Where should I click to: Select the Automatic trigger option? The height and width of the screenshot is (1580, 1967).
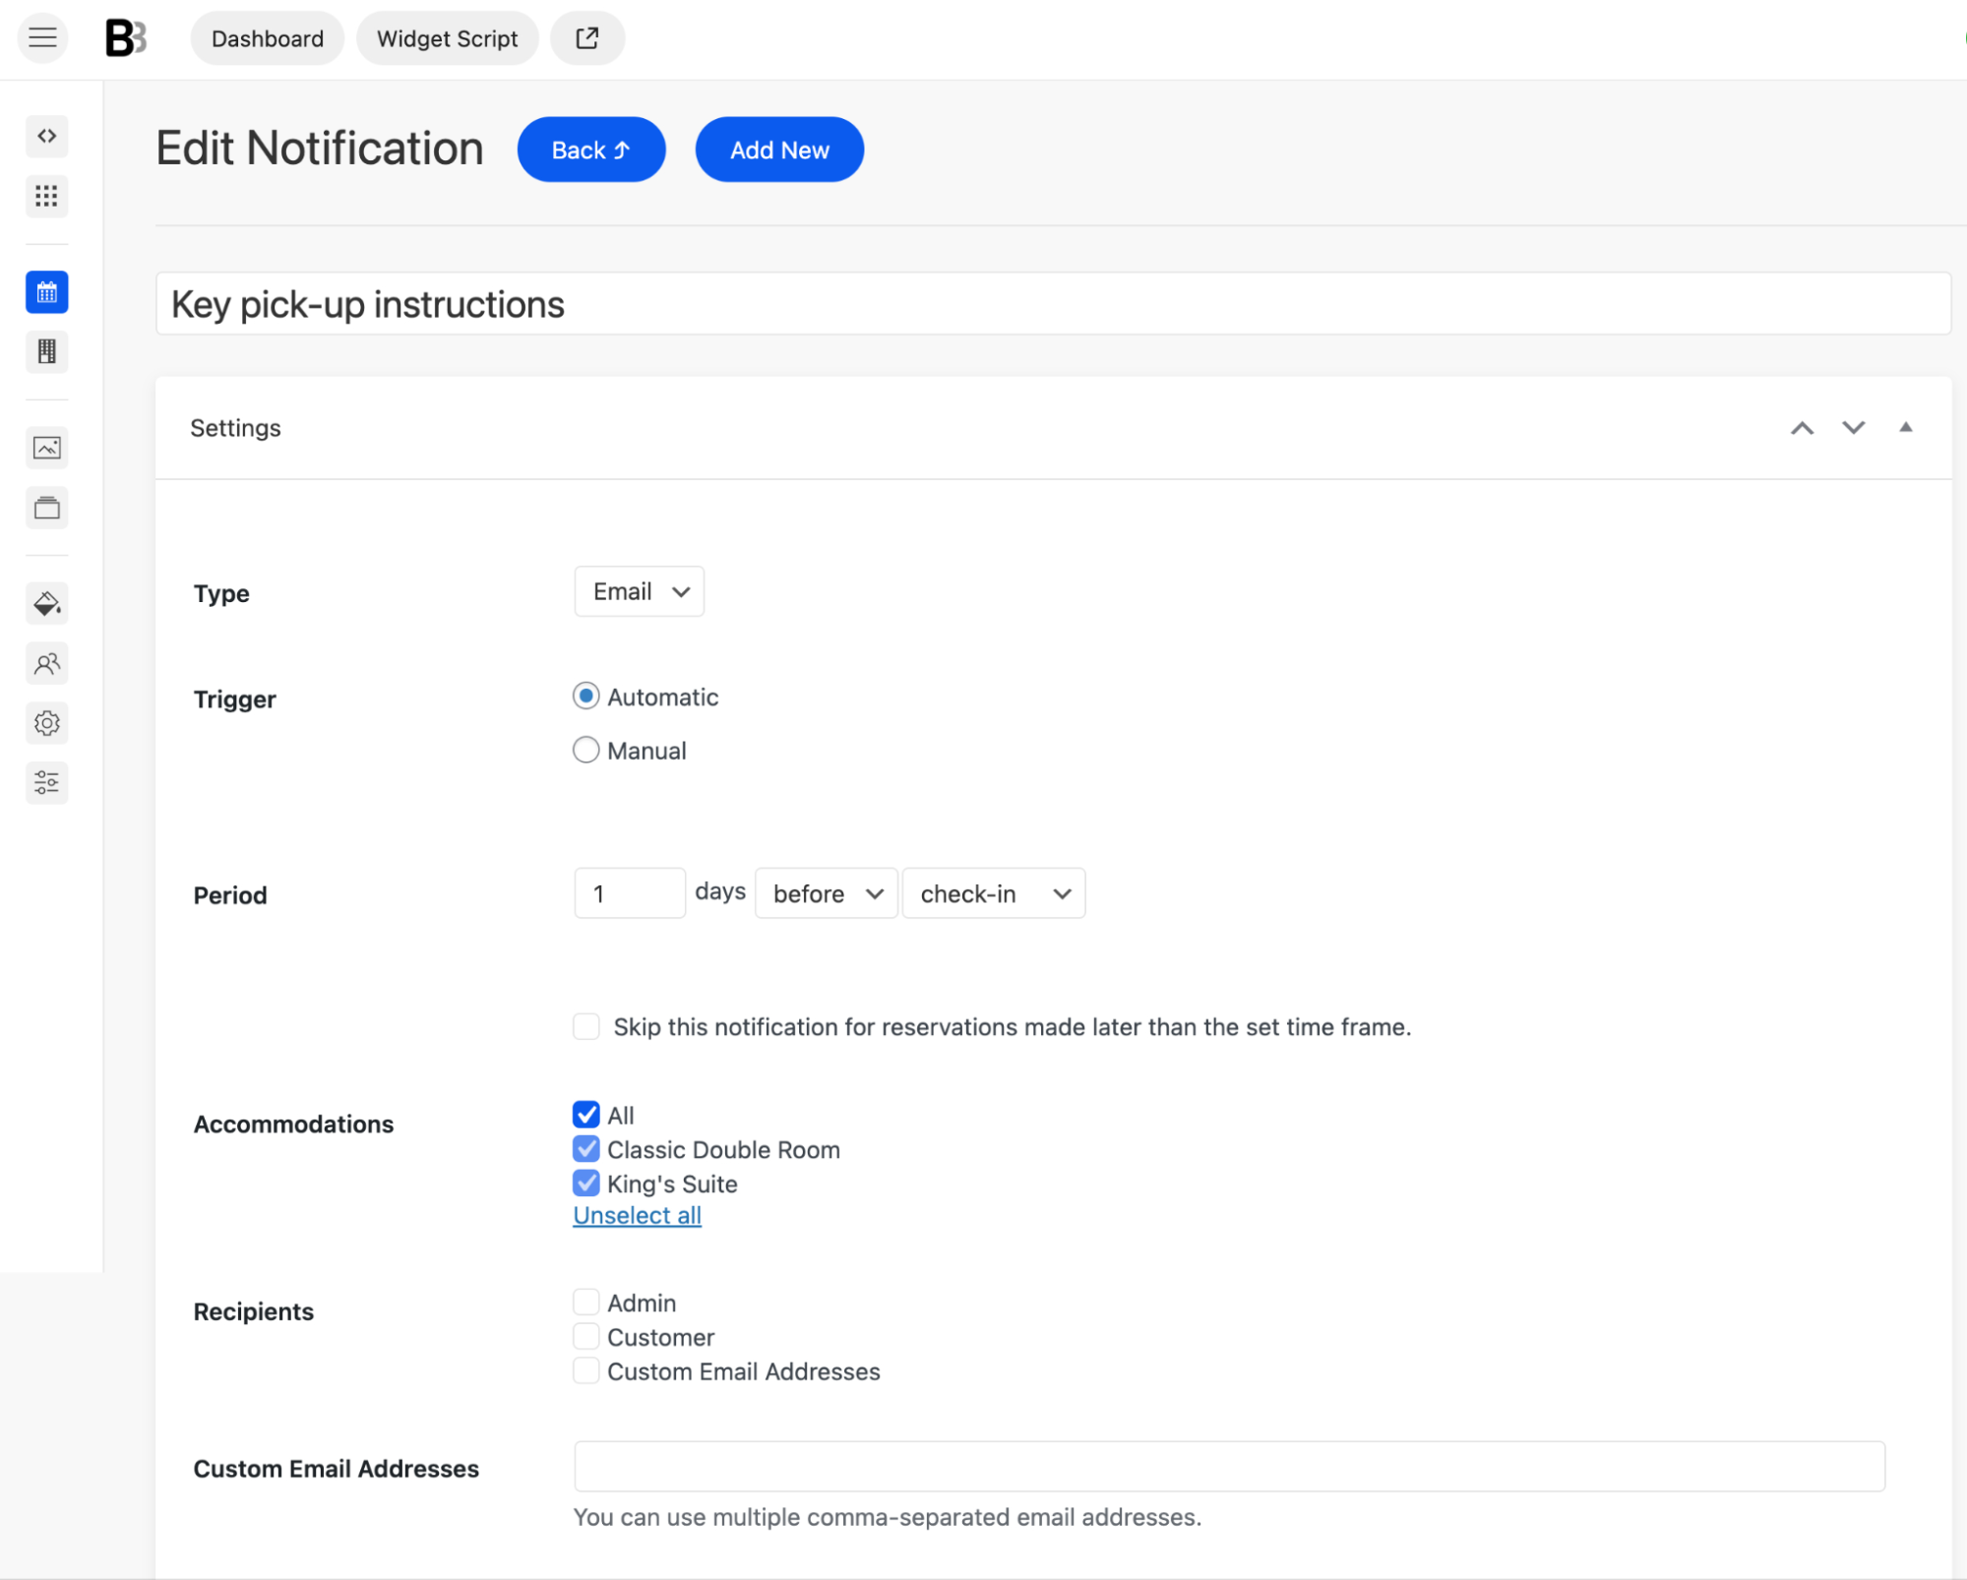click(585, 697)
